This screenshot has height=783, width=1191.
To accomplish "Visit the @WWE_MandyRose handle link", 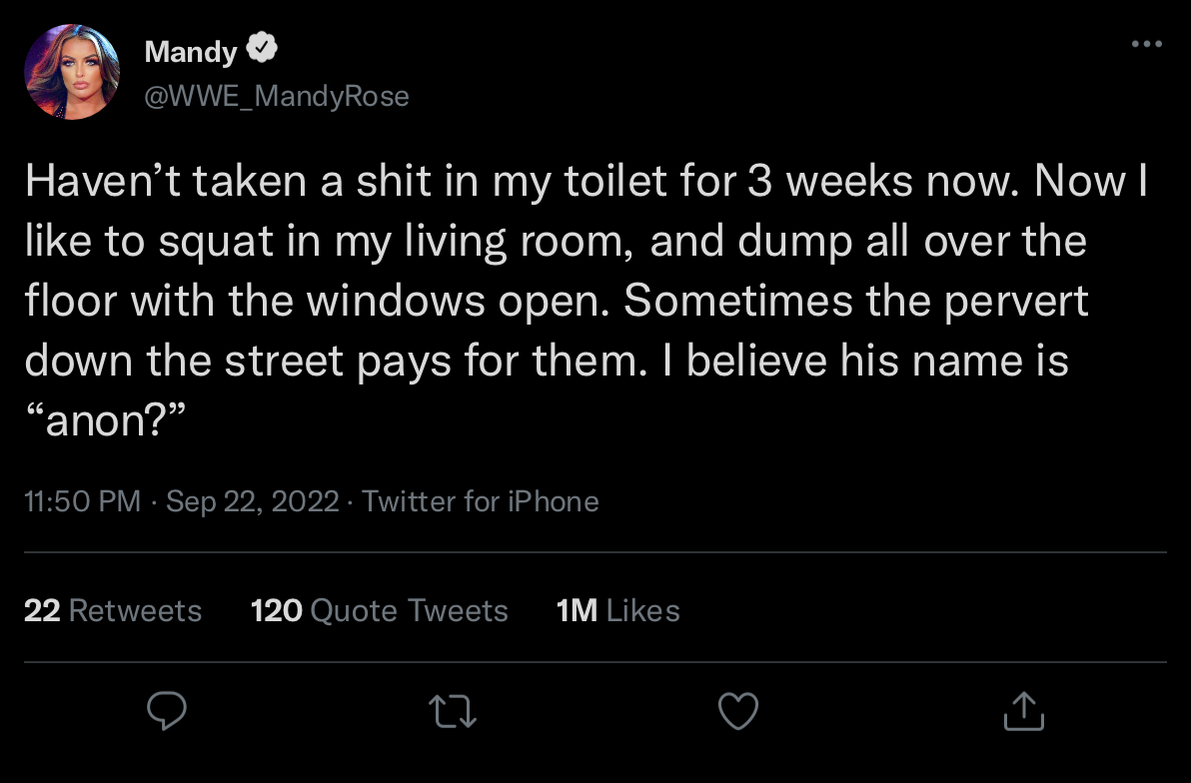I will [277, 96].
